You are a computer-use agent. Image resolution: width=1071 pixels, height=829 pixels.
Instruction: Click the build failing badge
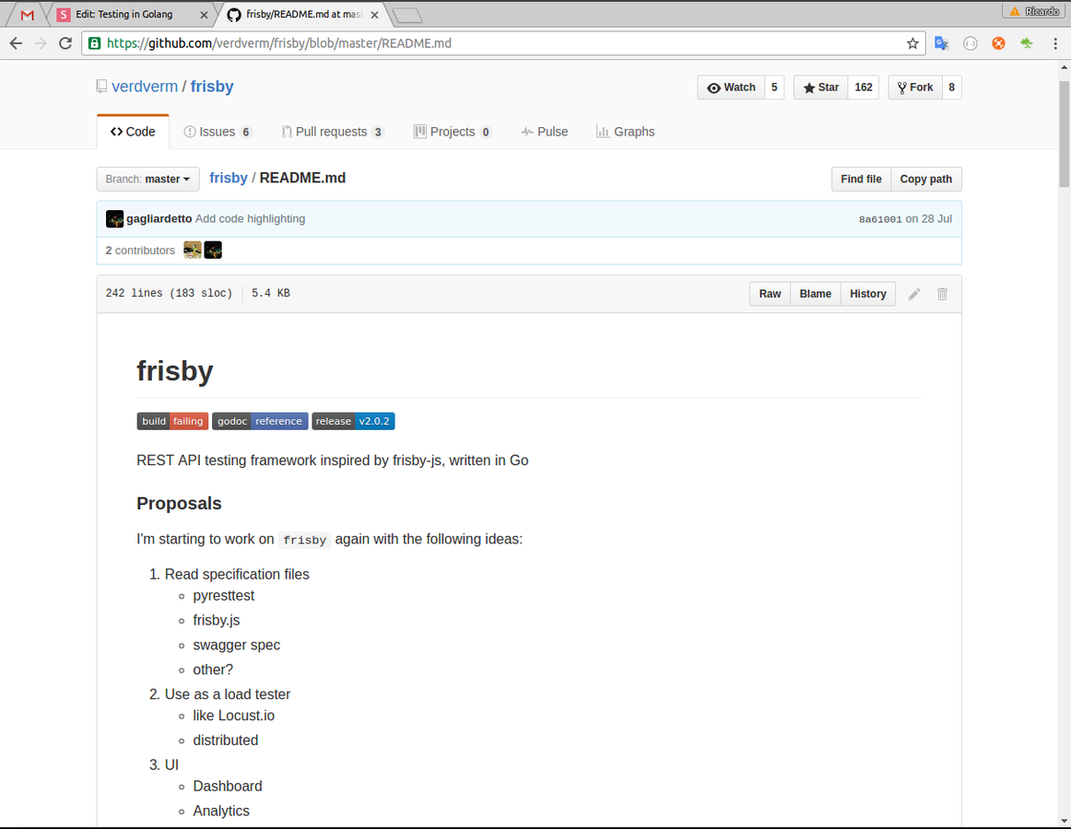(172, 421)
